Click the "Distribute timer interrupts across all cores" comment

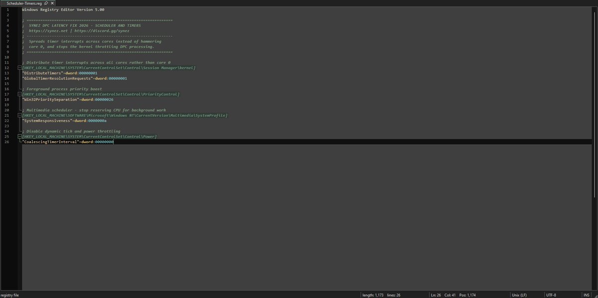pos(96,62)
